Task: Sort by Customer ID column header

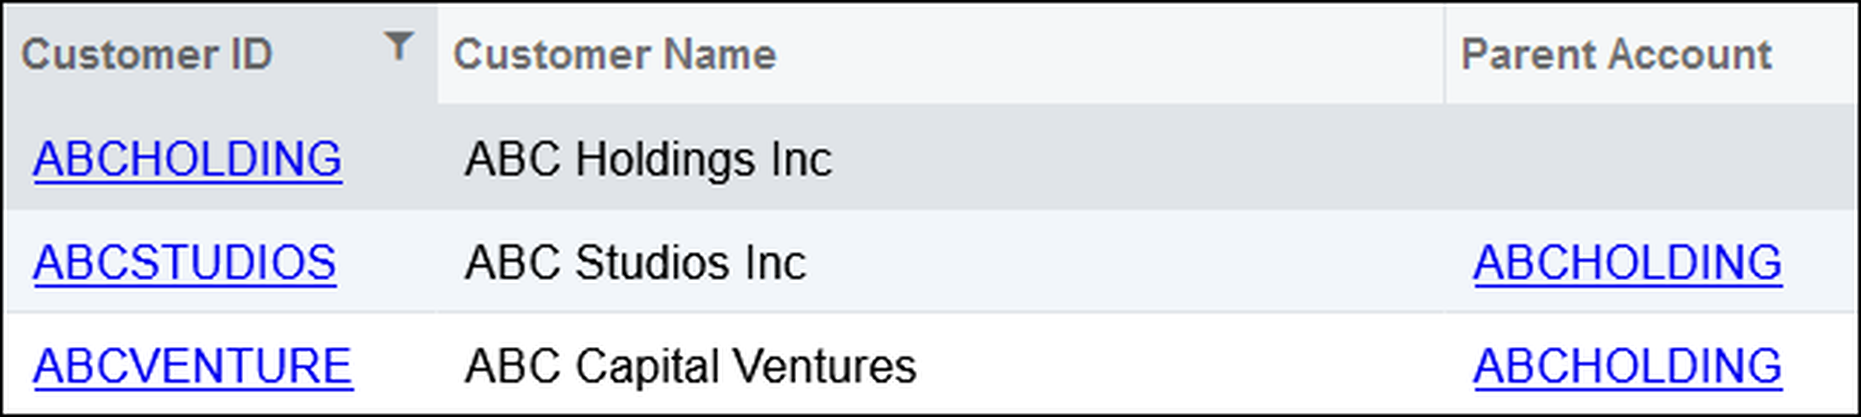Action: click(147, 55)
